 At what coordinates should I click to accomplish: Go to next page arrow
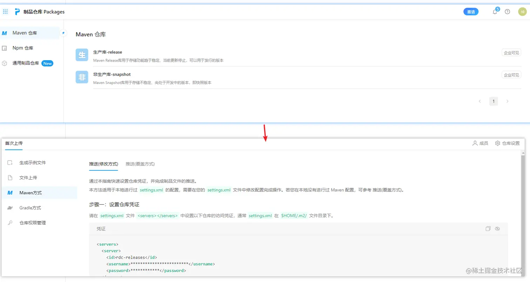pyautogui.click(x=507, y=101)
